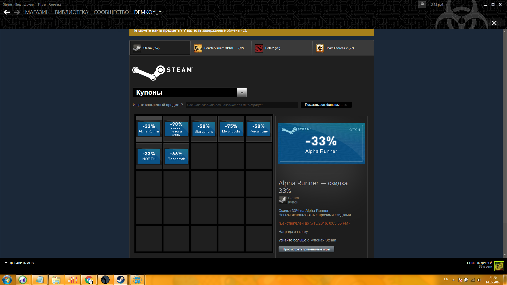Go forward with the right arrow
Screen dimensions: 507x285
pyautogui.click(x=17, y=12)
